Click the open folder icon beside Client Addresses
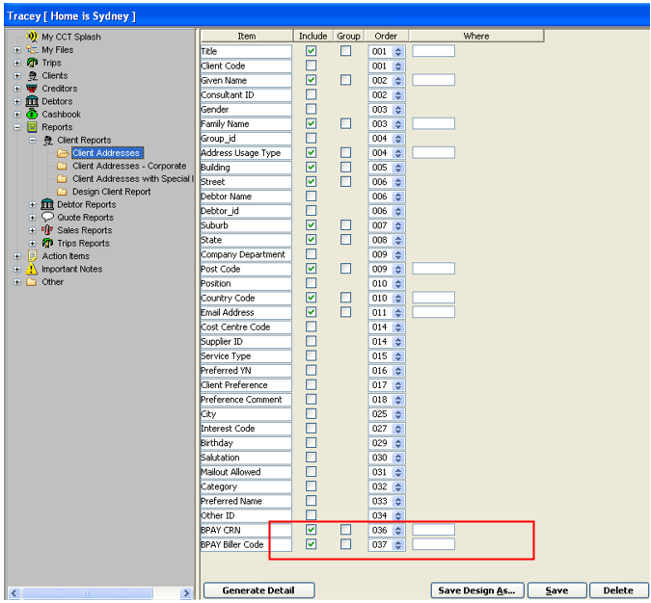The width and height of the screenshot is (651, 603). [x=63, y=153]
